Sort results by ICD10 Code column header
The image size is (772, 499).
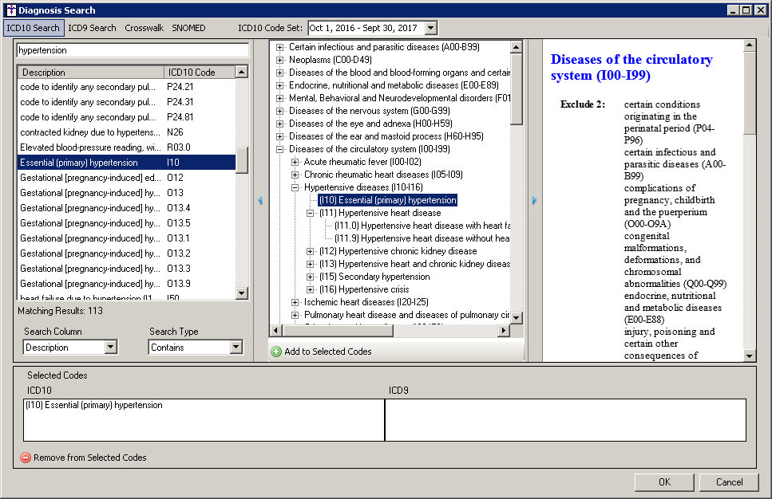click(x=192, y=73)
